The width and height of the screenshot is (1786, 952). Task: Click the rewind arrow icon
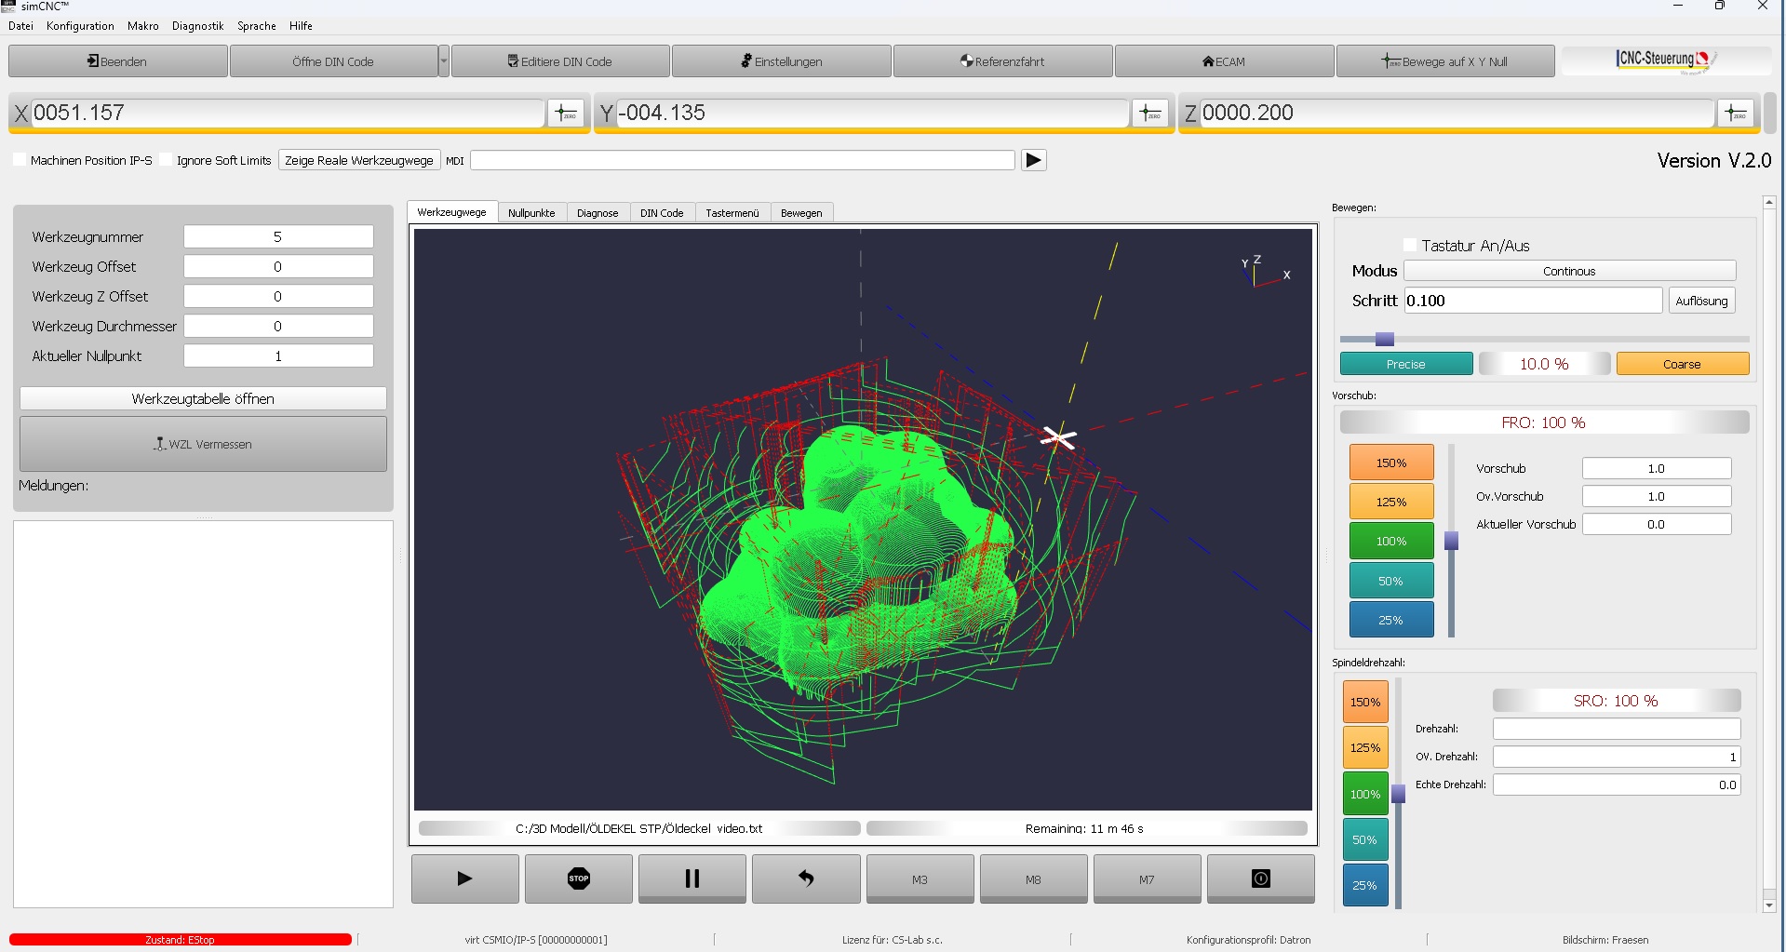pyautogui.click(x=806, y=878)
